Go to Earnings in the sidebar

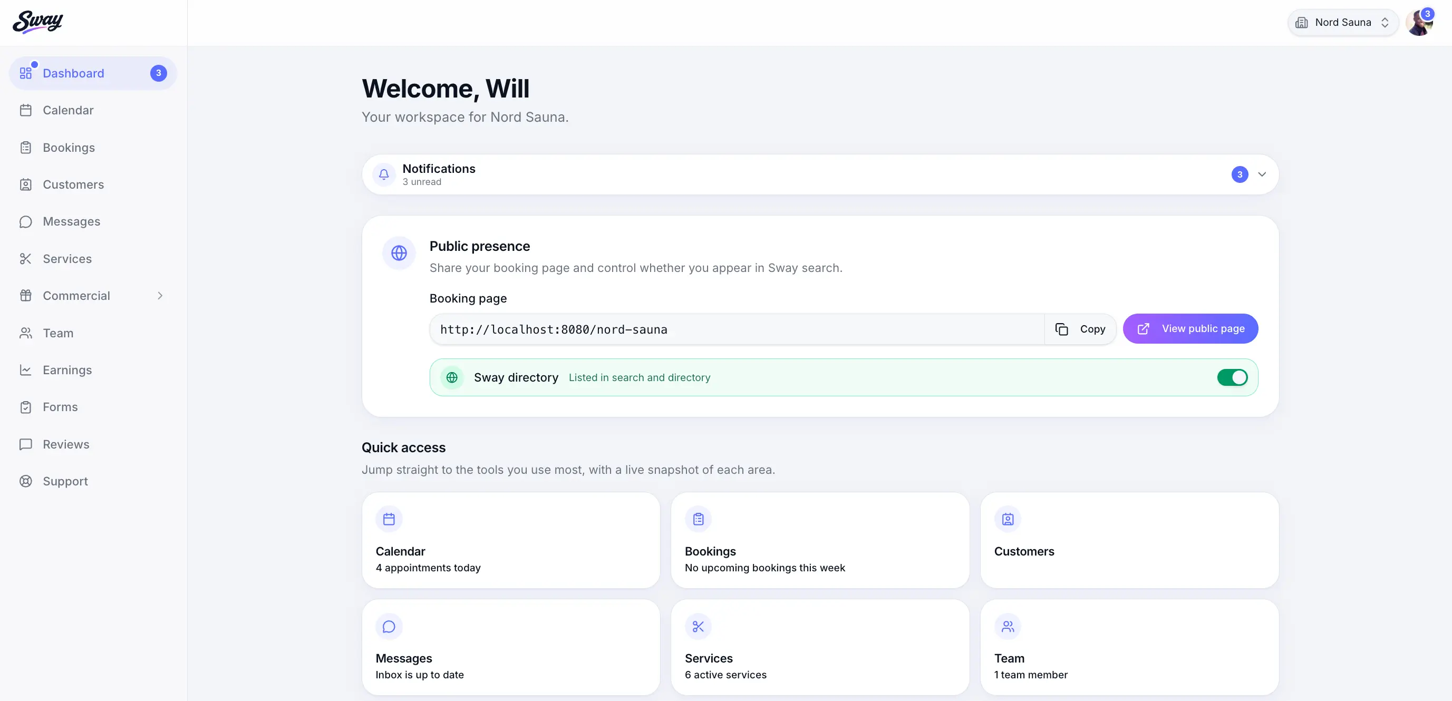click(93, 370)
